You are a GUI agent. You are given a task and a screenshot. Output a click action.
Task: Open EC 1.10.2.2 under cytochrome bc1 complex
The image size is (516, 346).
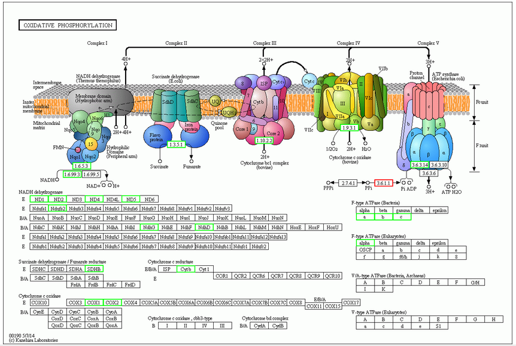point(264,140)
